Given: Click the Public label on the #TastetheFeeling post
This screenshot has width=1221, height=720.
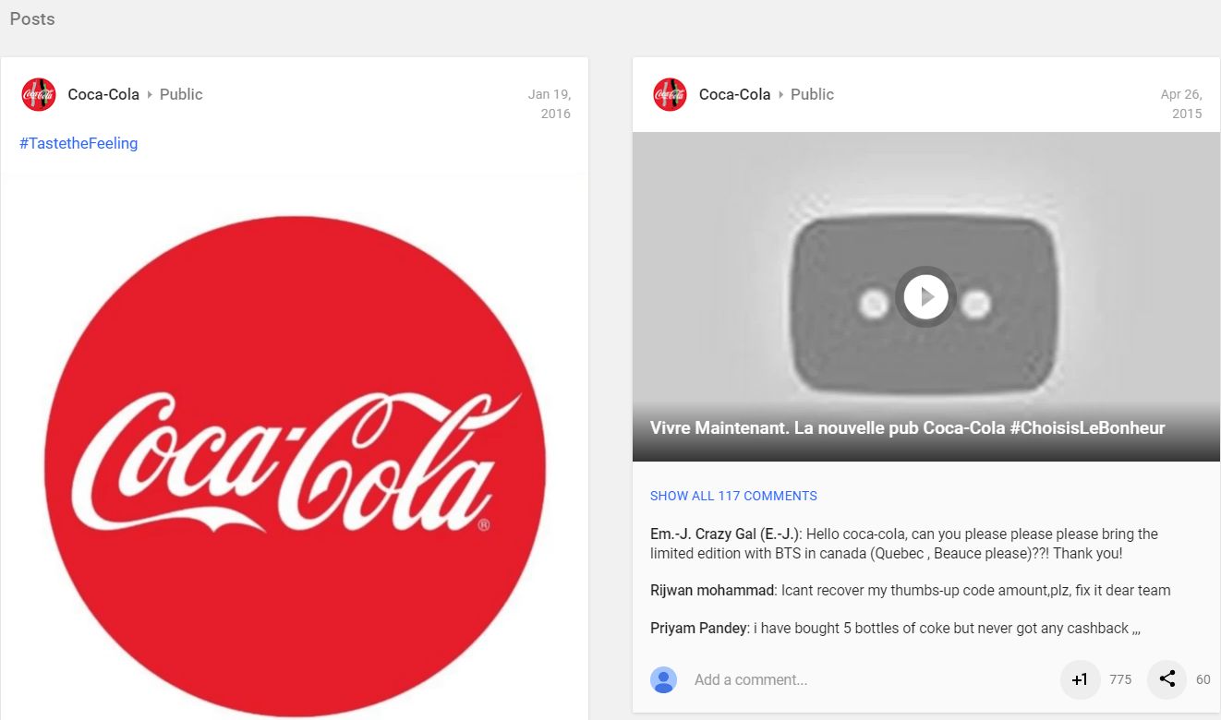Looking at the screenshot, I should pyautogui.click(x=181, y=94).
